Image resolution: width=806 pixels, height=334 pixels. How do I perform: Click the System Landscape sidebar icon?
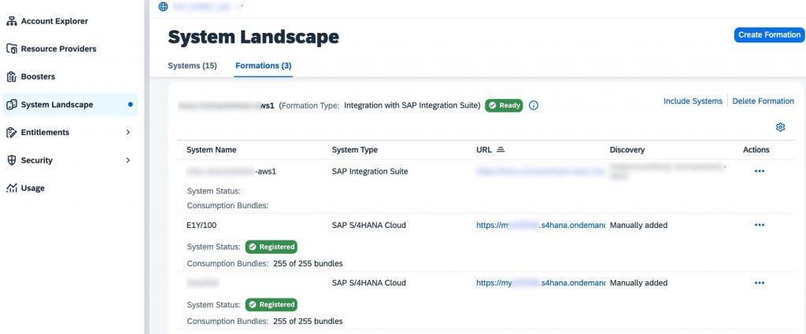click(11, 105)
